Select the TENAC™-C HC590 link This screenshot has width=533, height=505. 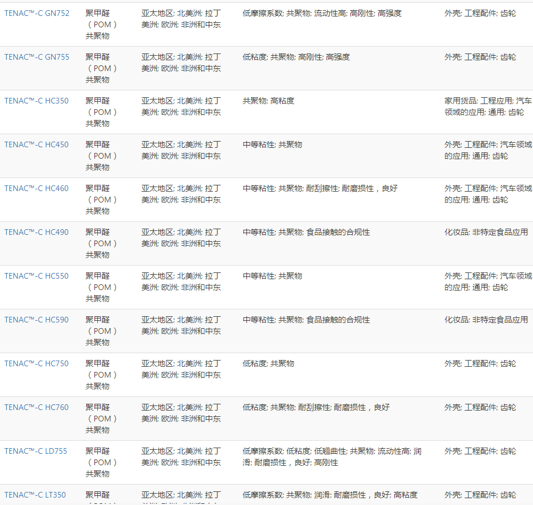point(36,320)
